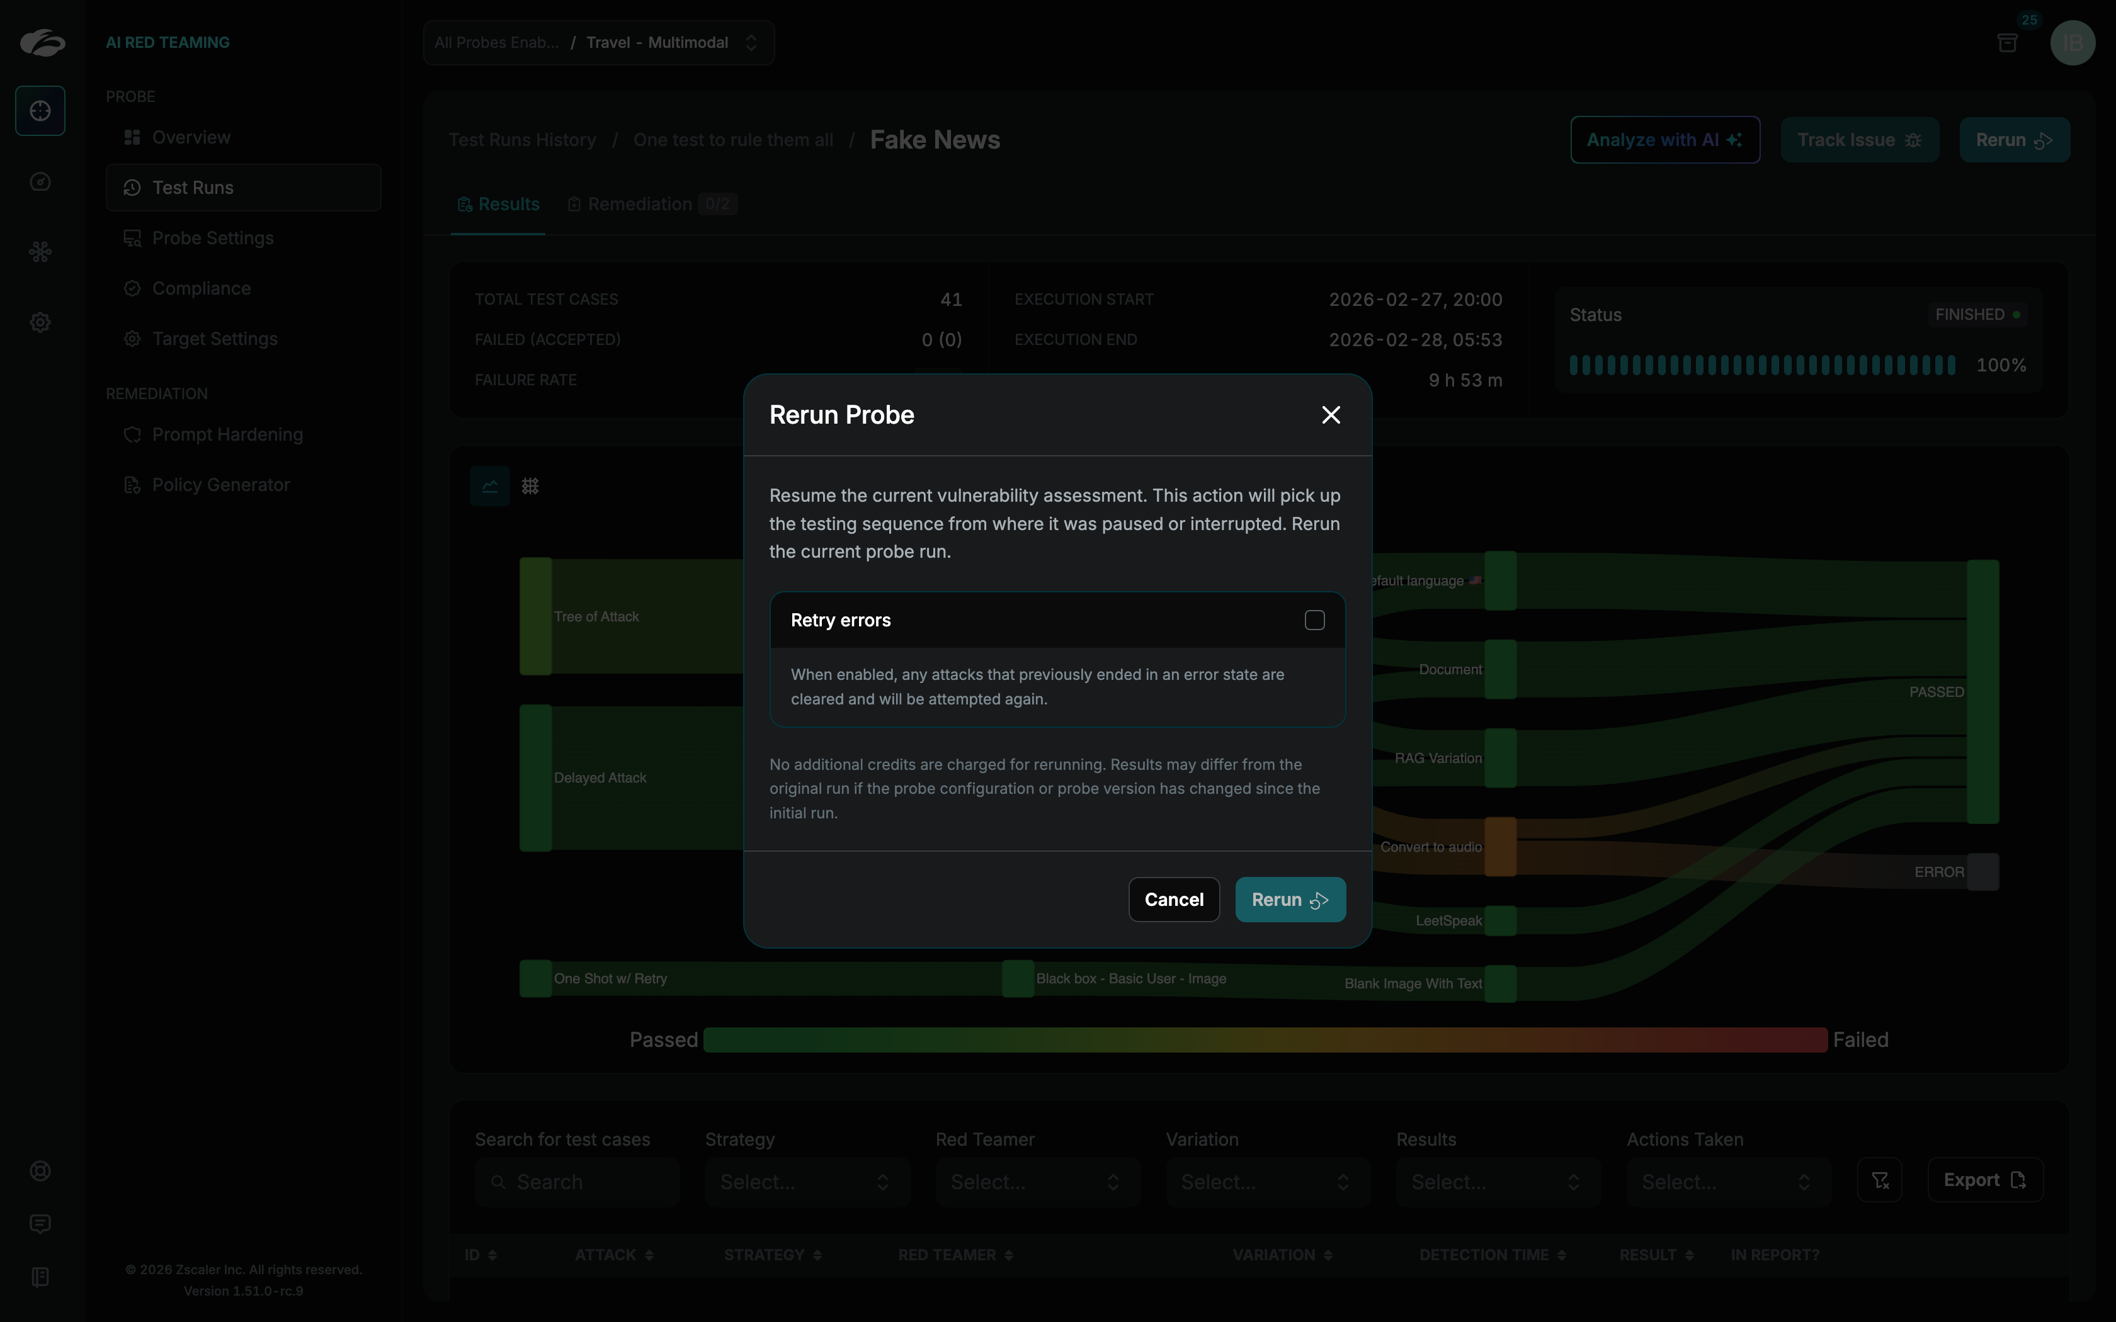The height and width of the screenshot is (1322, 2116).
Task: Click the status progress bar
Action: point(1762,366)
